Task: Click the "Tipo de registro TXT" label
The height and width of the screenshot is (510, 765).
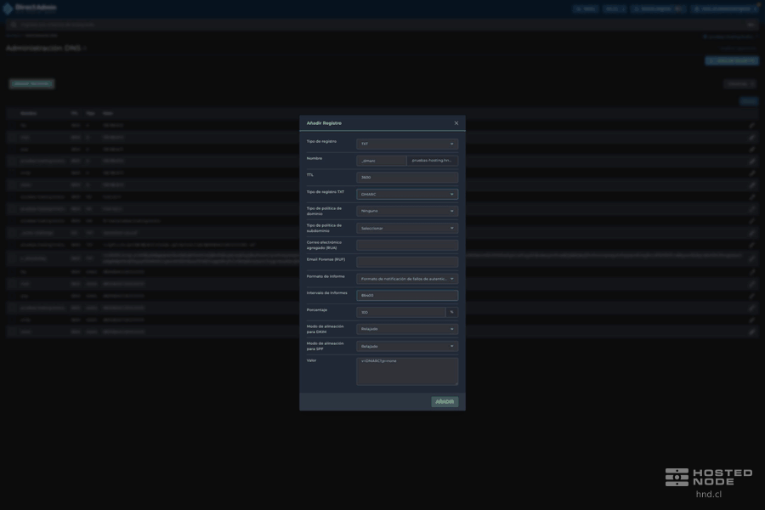Action: coord(326,192)
